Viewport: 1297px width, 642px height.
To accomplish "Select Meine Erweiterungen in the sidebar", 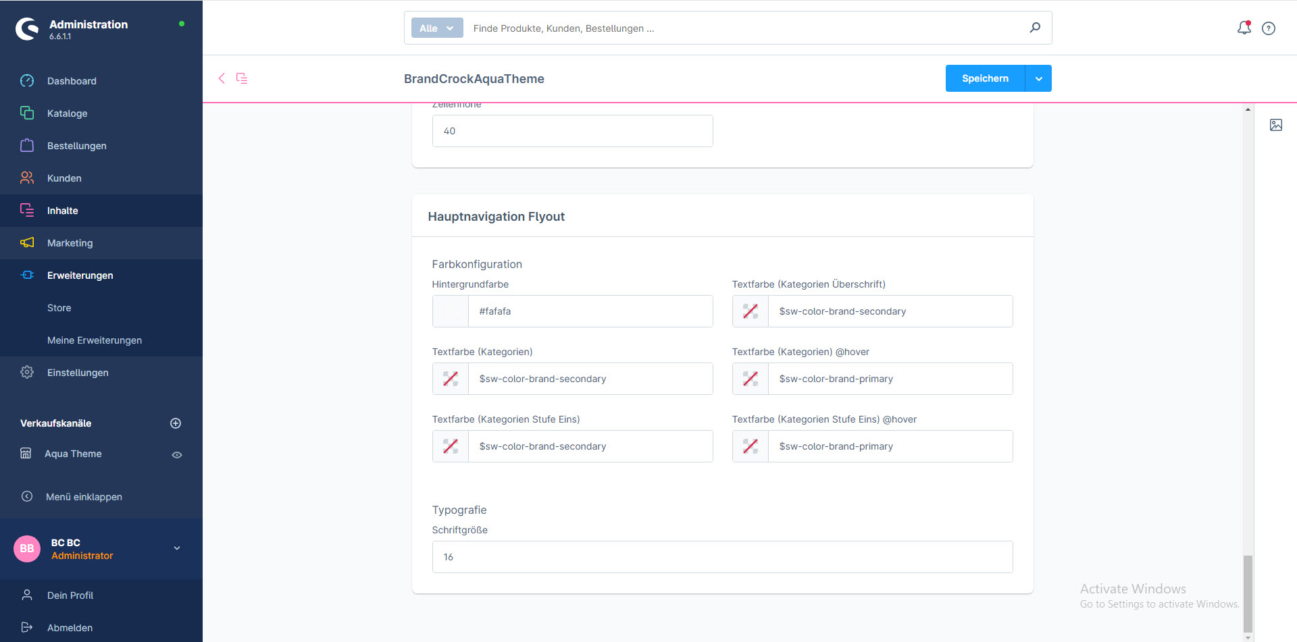I will pos(95,340).
